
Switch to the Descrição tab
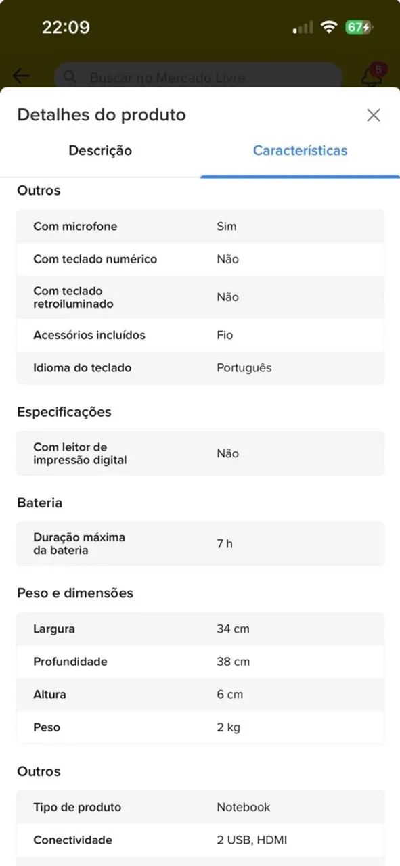(x=100, y=151)
